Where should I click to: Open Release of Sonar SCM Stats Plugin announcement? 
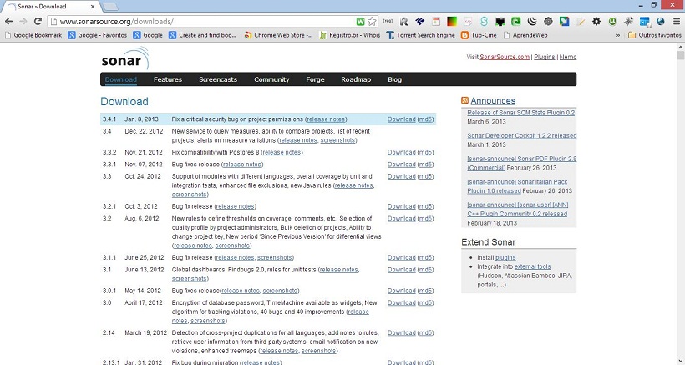click(520, 113)
